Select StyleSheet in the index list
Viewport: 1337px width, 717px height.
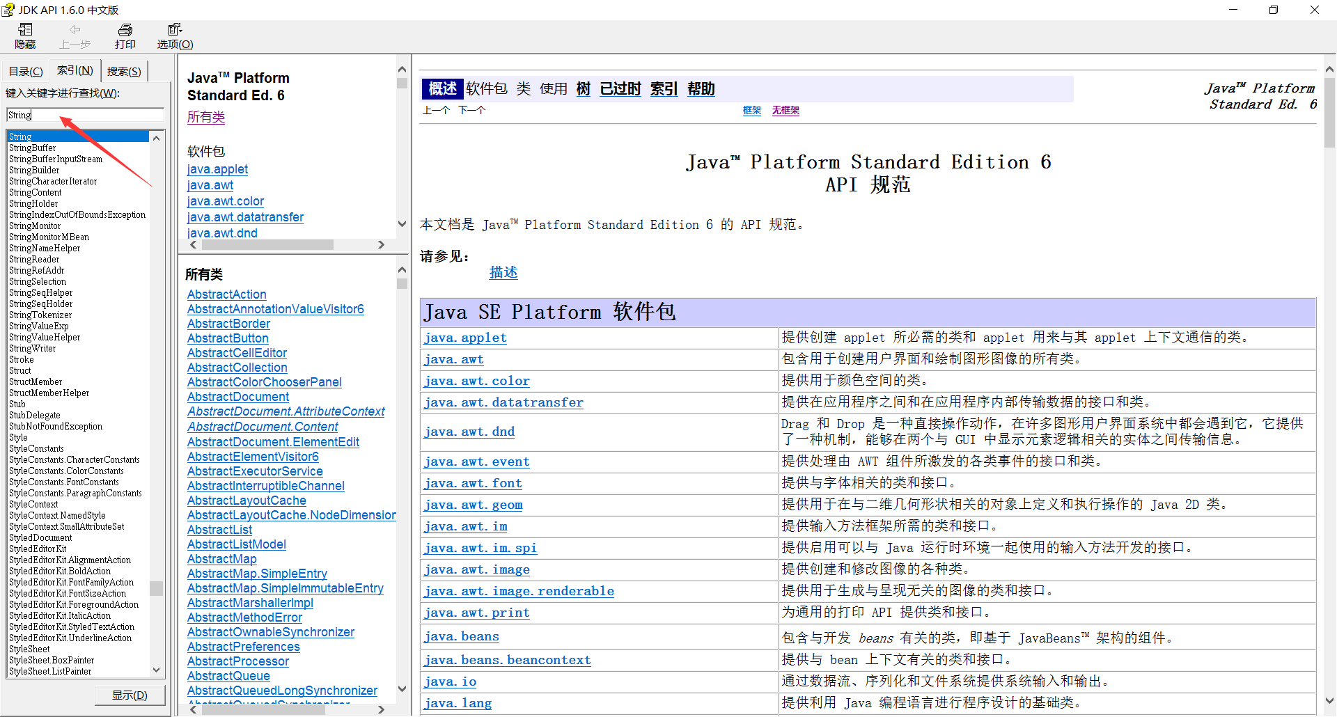pos(29,649)
